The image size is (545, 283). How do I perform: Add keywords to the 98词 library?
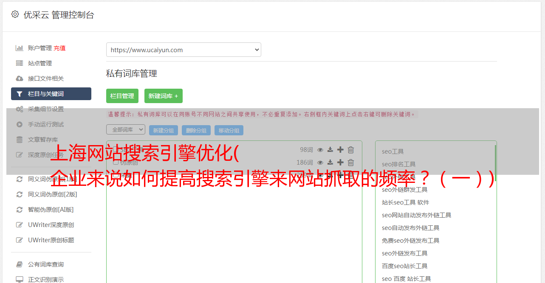[340, 150]
